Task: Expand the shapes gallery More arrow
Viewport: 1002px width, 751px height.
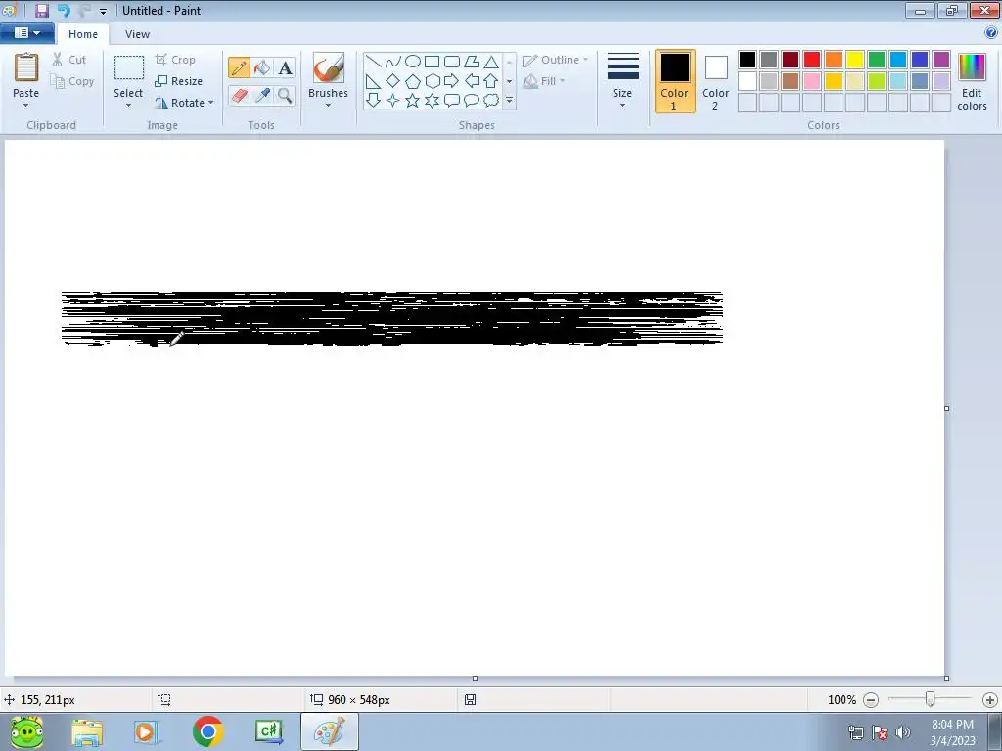Action: 509,101
